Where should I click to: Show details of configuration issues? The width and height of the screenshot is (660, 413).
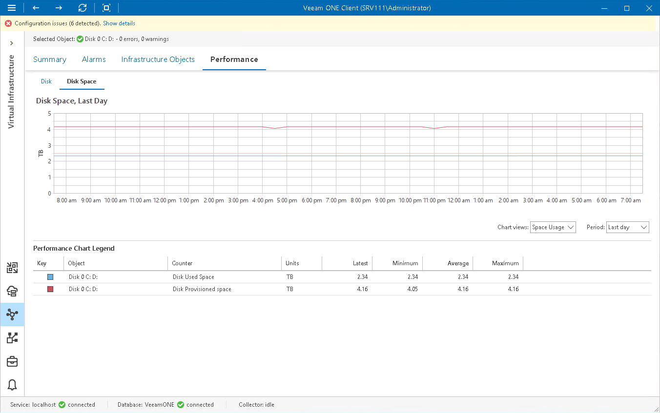[x=119, y=23]
